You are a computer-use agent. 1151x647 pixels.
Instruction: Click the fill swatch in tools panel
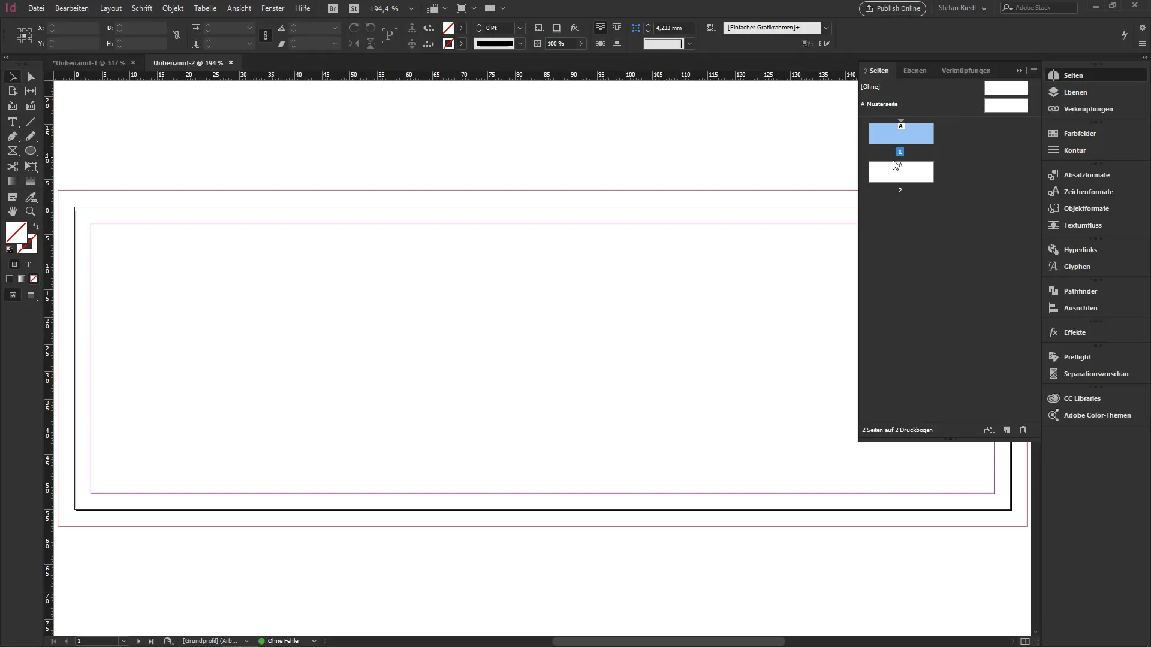click(16, 232)
